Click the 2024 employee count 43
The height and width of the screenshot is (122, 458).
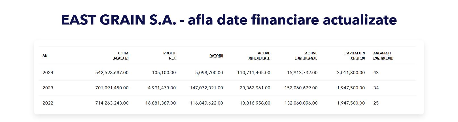[376, 73]
